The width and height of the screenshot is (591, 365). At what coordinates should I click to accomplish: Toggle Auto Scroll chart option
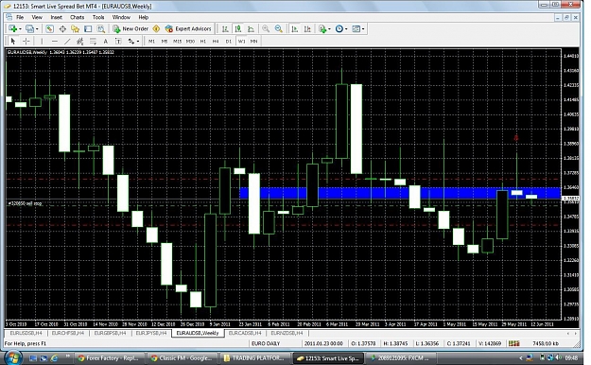click(x=295, y=28)
